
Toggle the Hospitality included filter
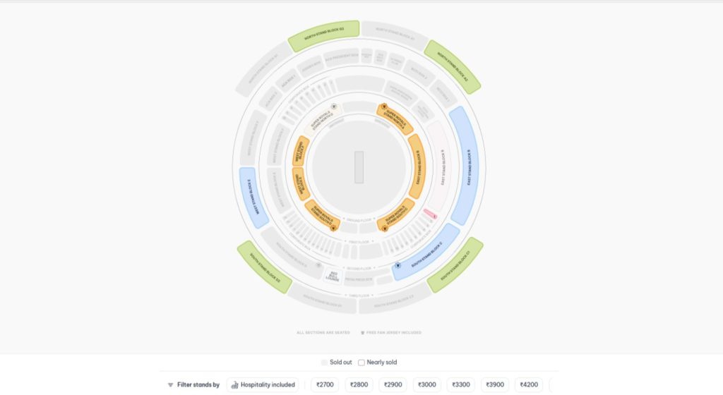[263, 385]
